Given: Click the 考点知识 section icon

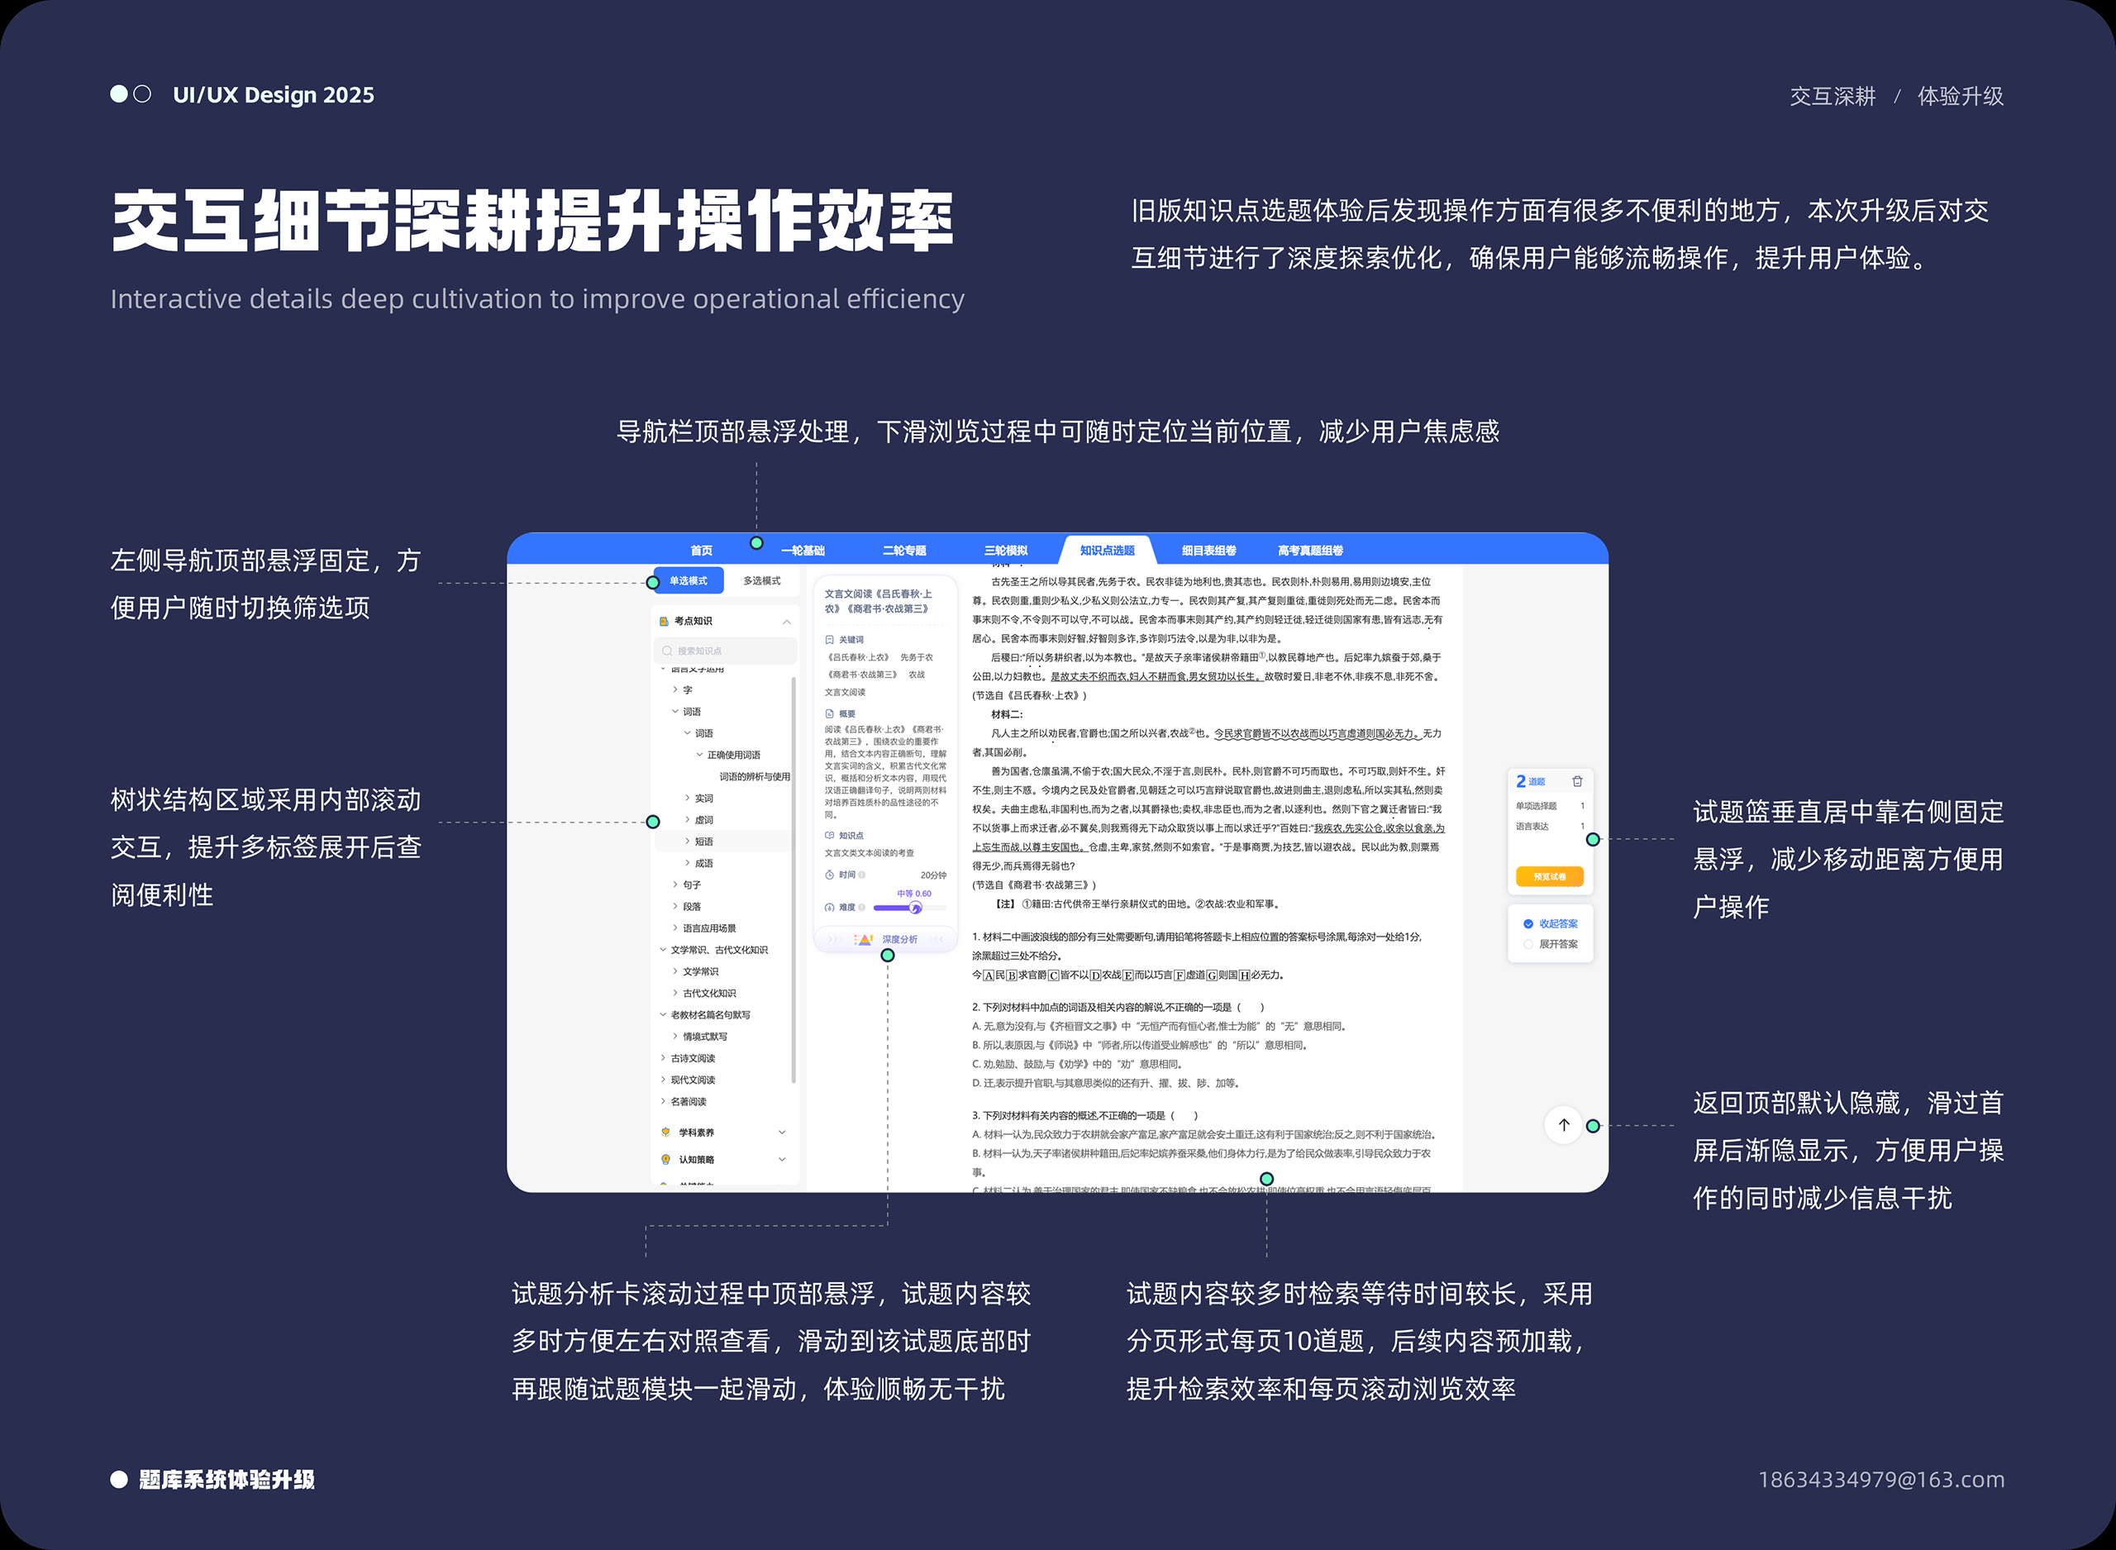Looking at the screenshot, I should (664, 621).
